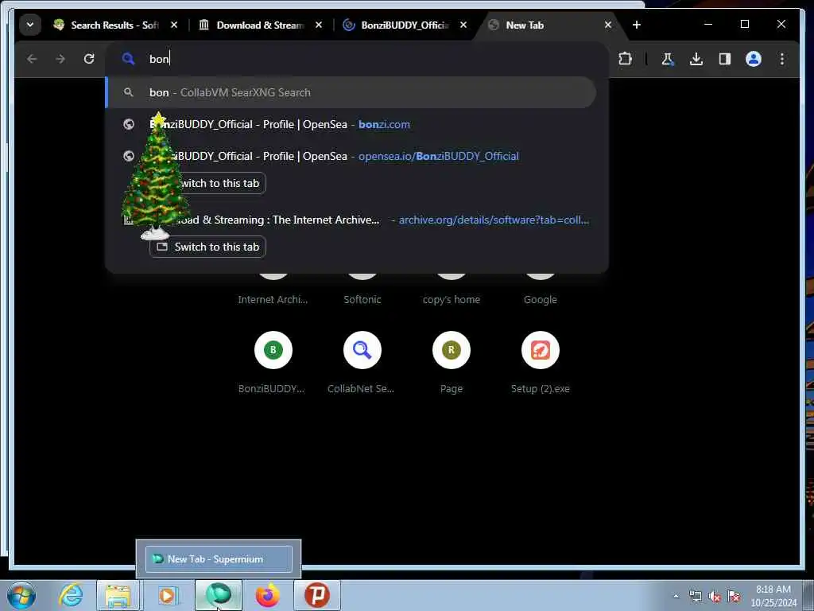Open the BonziBUDDY shortcut tile
The image size is (814, 611).
[x=273, y=362]
